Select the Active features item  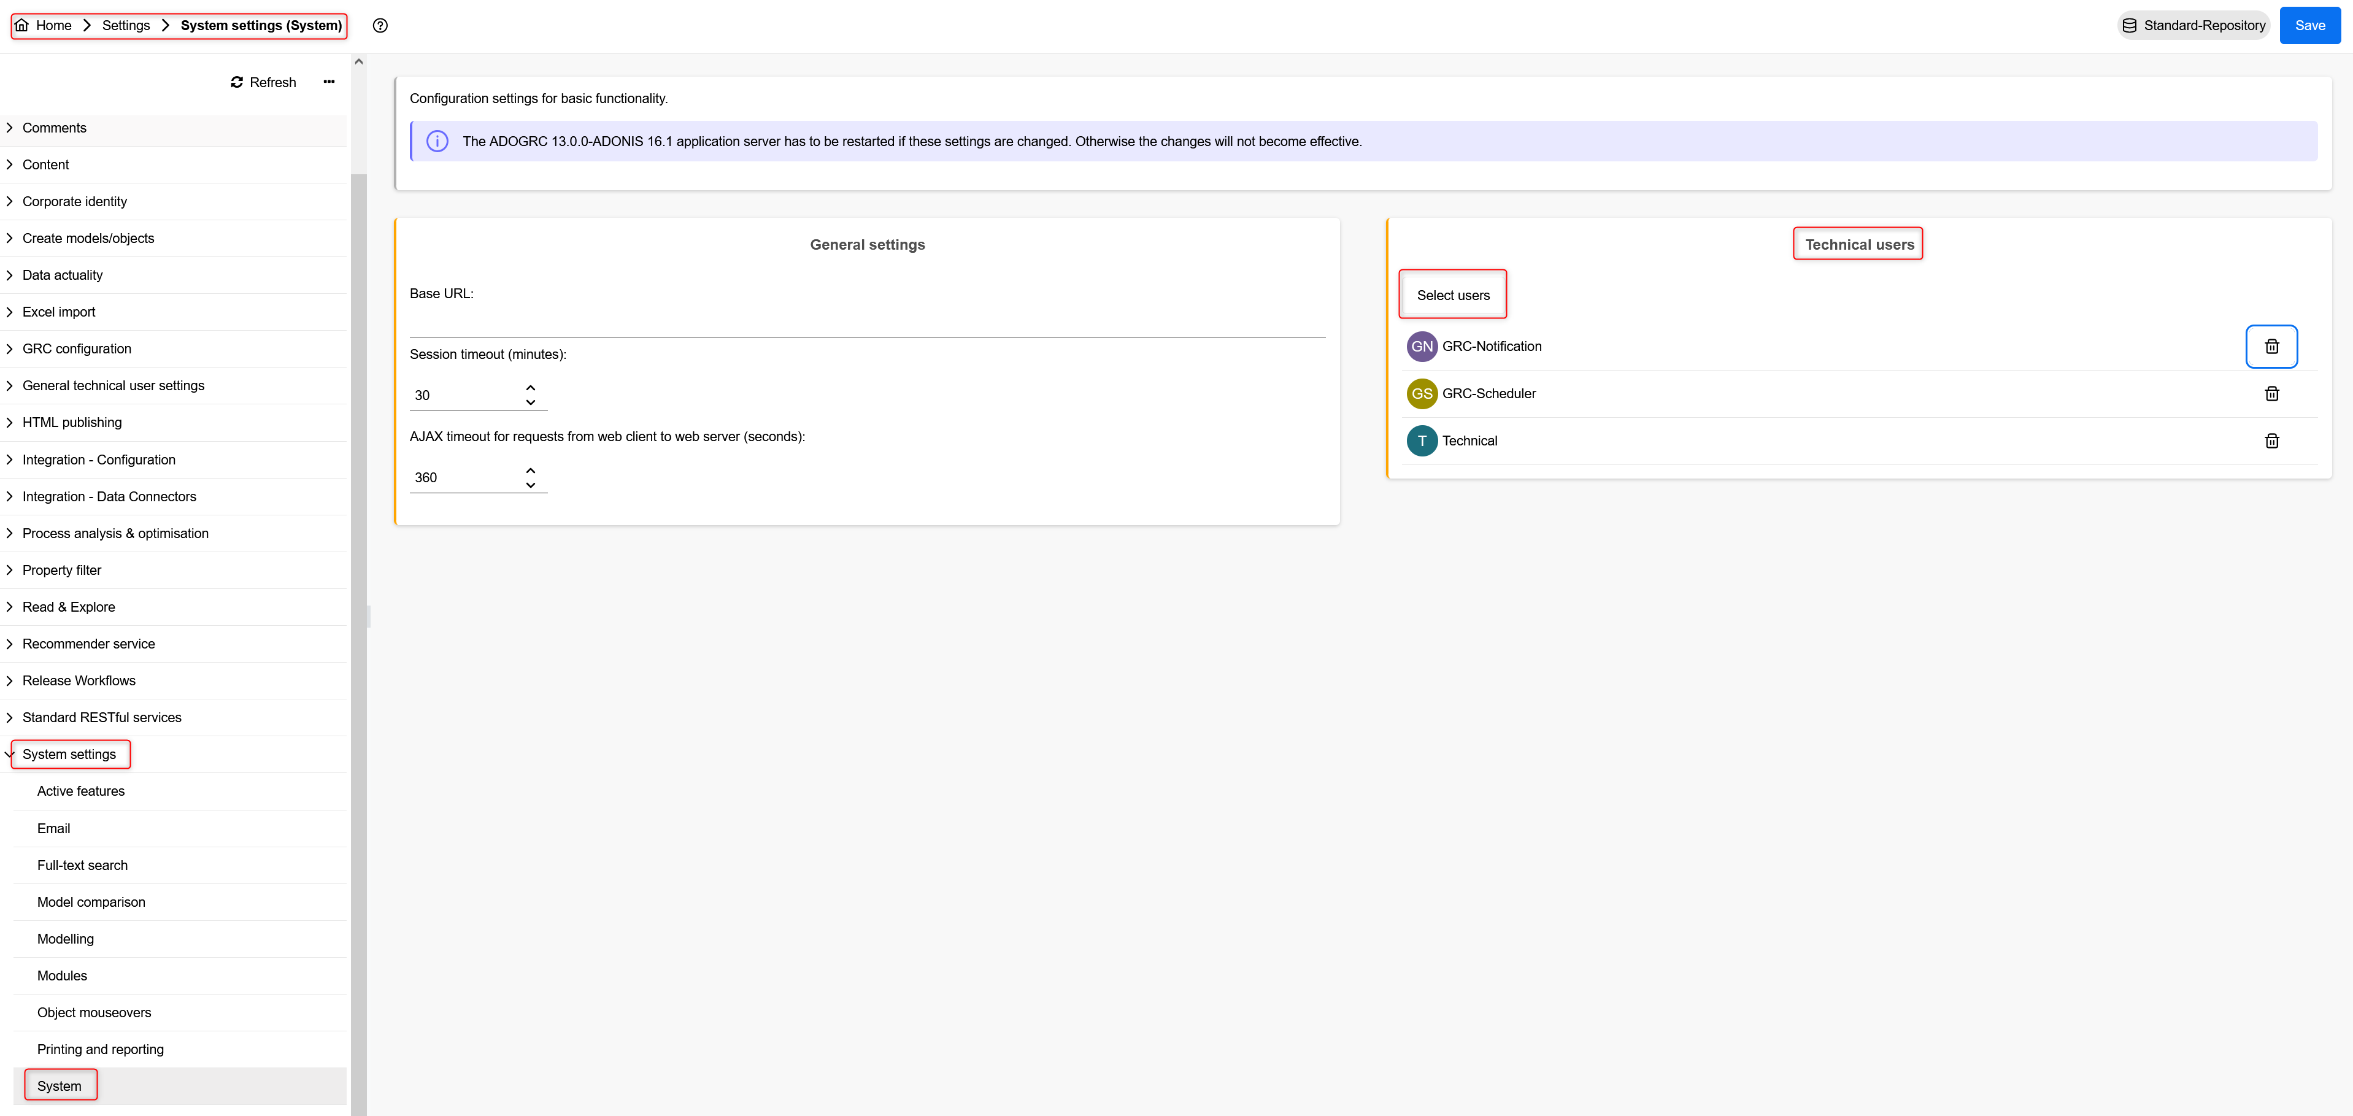(x=81, y=791)
